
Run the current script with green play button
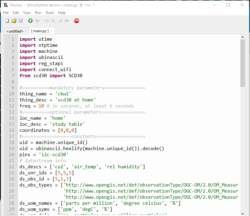click(x=30, y=21)
